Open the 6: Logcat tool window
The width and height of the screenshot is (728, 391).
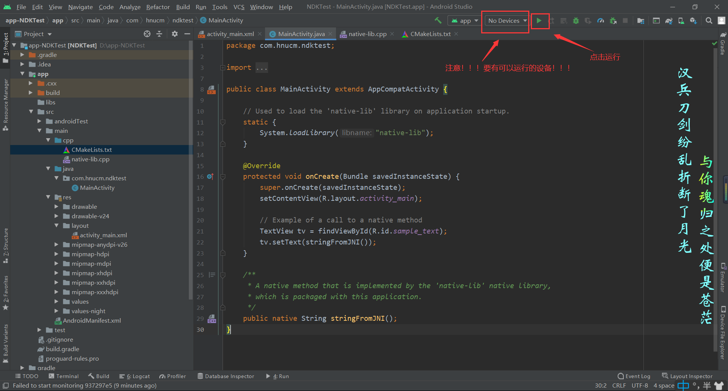(x=135, y=376)
